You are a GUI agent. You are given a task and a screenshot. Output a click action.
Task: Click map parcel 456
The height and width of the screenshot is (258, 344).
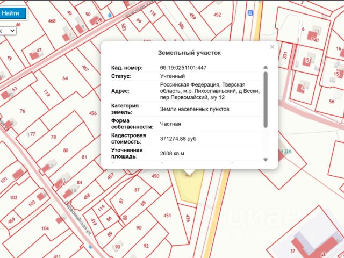[x=93, y=113]
